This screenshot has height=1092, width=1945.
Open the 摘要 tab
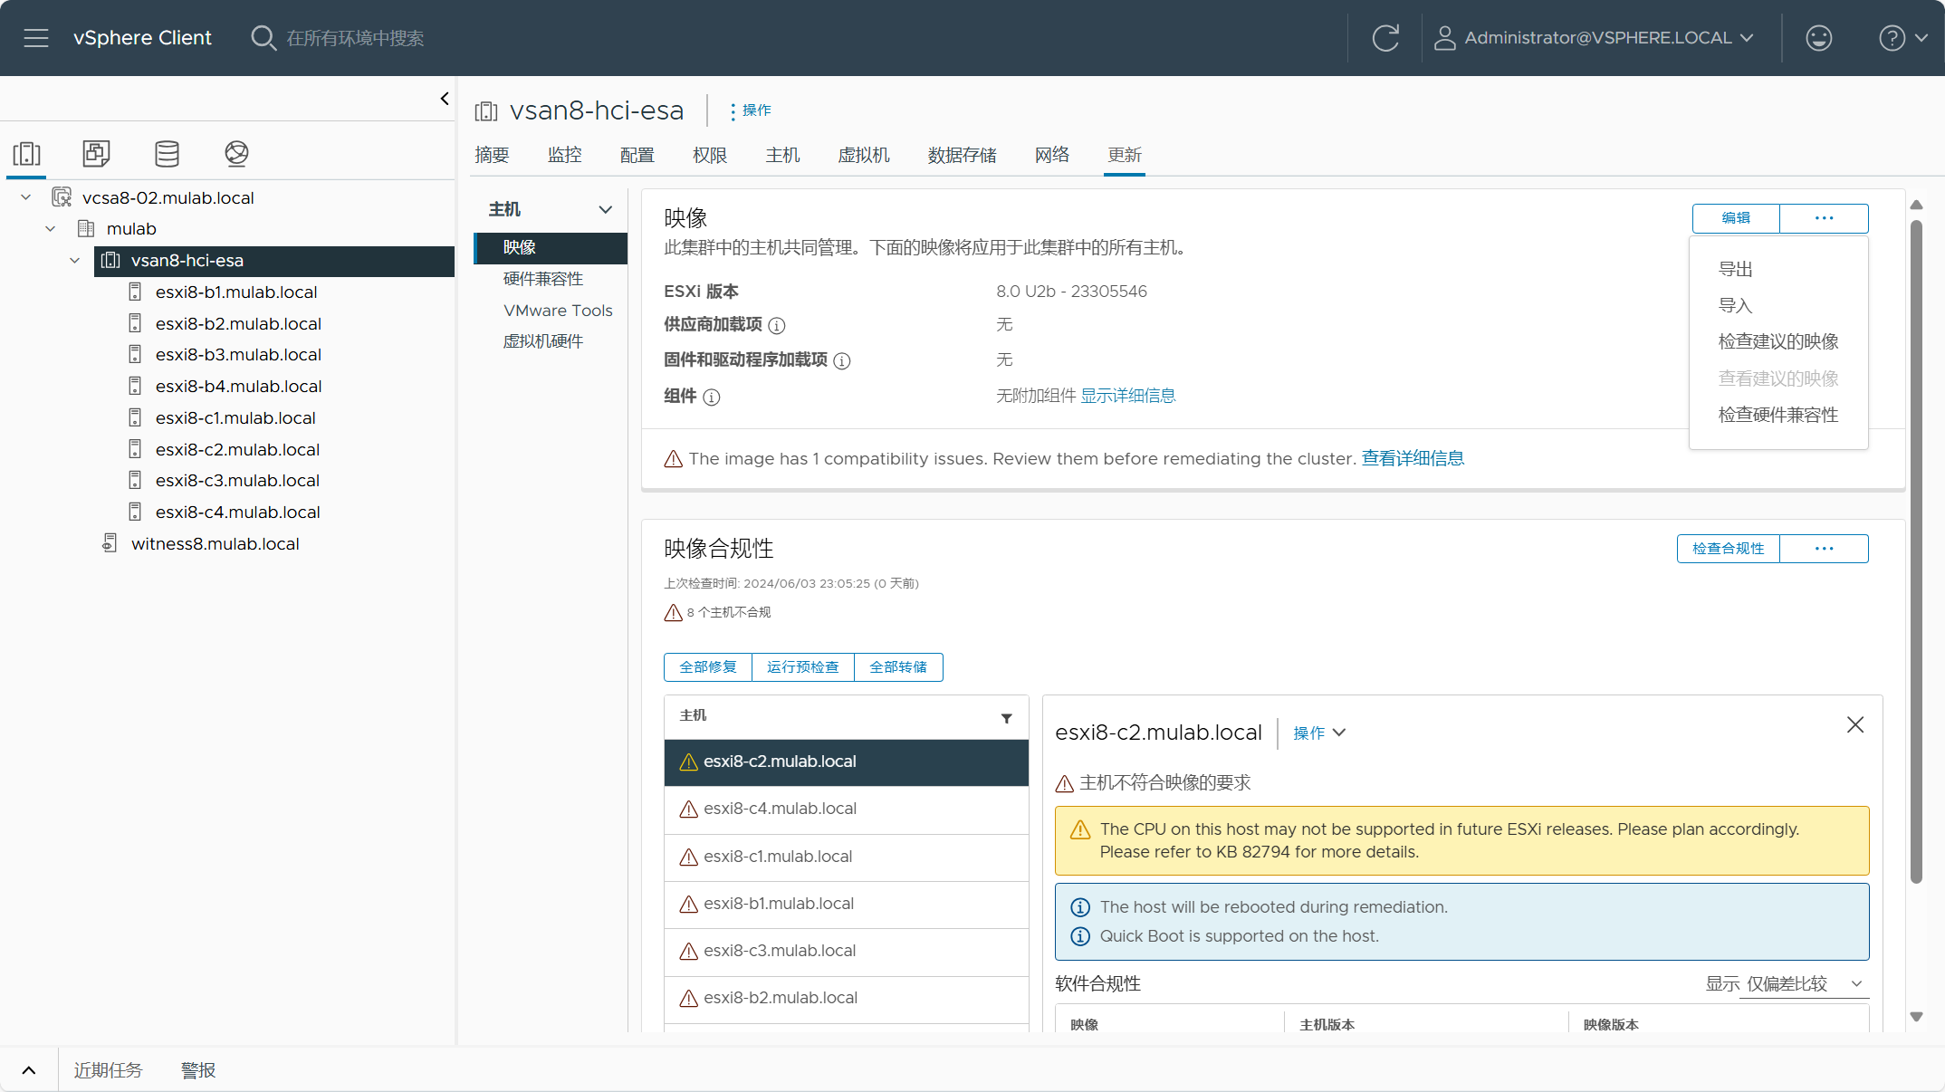tap(492, 155)
